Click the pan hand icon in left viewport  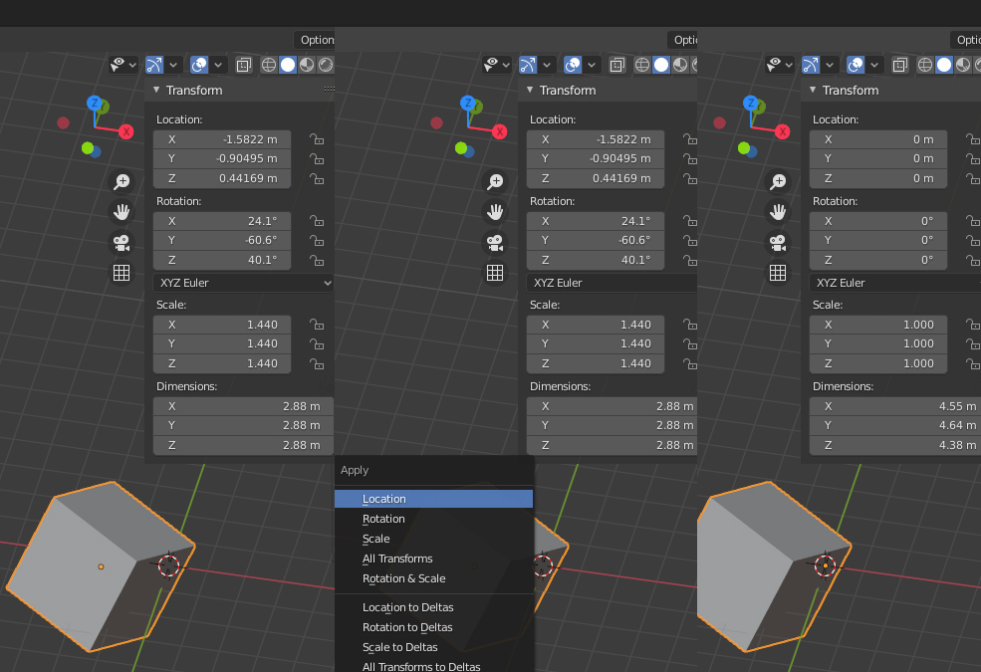tap(122, 212)
